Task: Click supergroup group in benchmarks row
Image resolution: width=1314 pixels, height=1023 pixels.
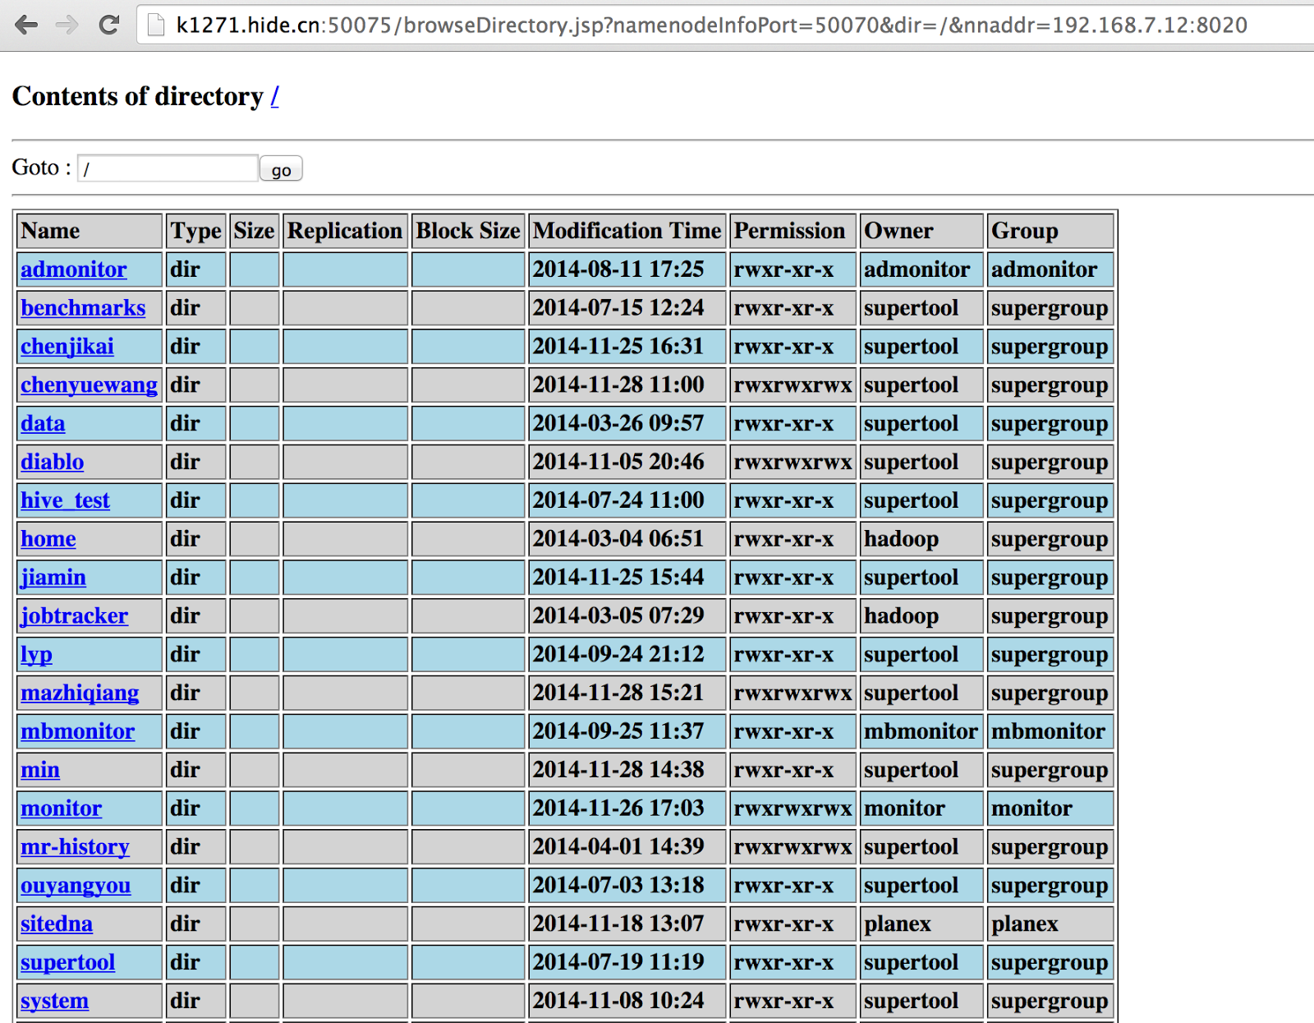Action: tap(1050, 308)
